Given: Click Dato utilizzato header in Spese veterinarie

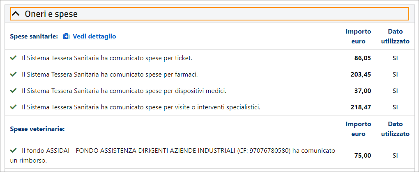Looking at the screenshot, I should tap(395, 129).
